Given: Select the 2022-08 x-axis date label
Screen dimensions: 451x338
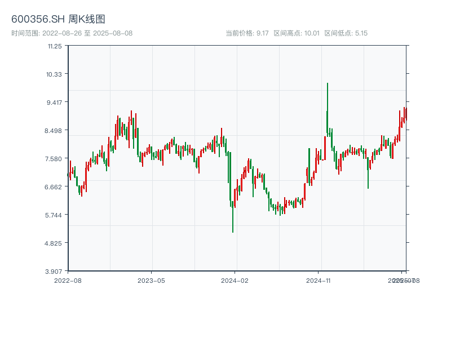Looking at the screenshot, I should 68,280.
